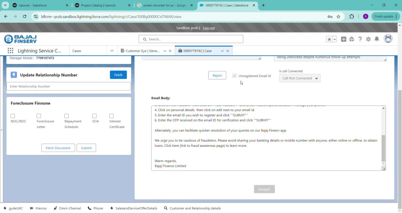
Task: Click the Enter Relationship Number field
Action: [68, 86]
